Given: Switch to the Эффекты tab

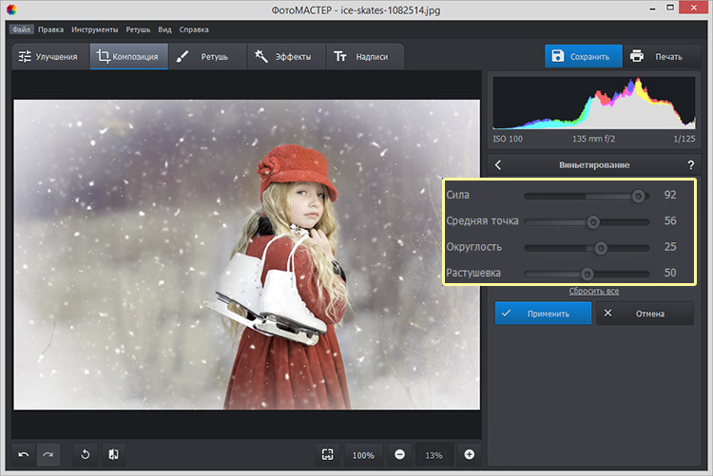Looking at the screenshot, I should point(286,57).
